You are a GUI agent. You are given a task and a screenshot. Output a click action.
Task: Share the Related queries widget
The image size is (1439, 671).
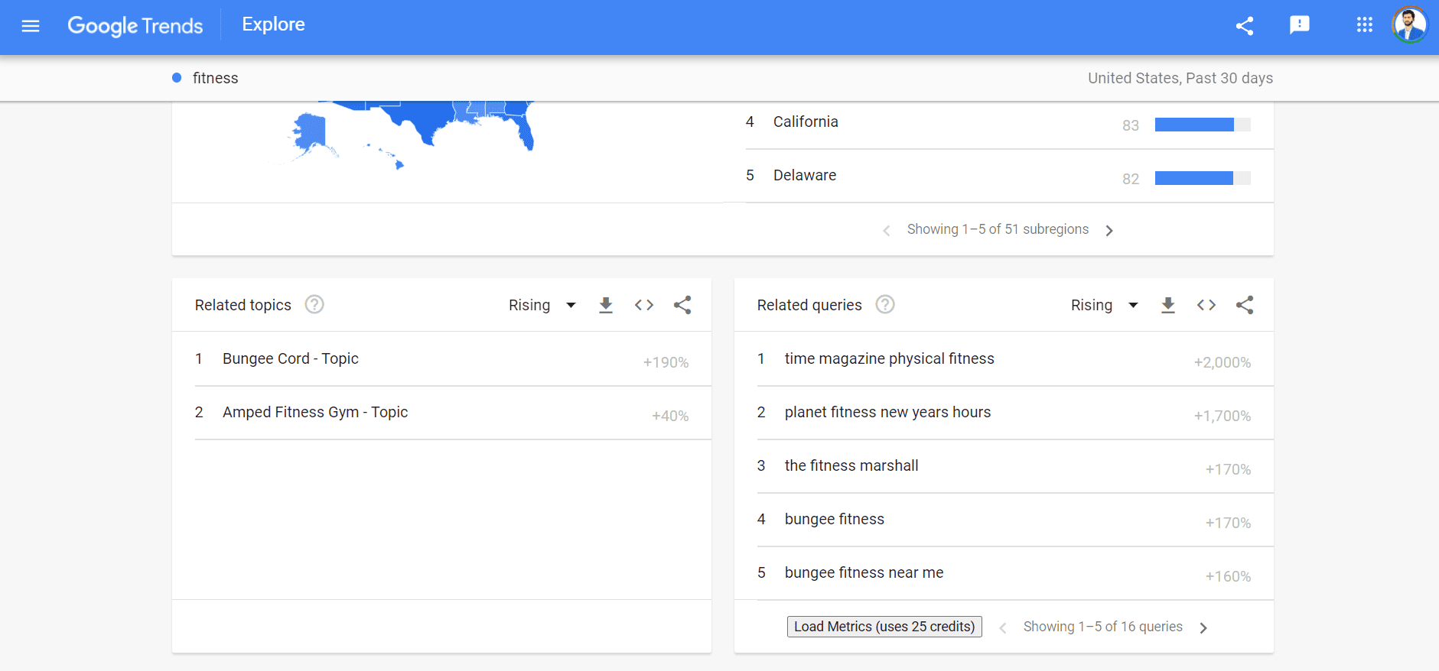tap(1245, 305)
